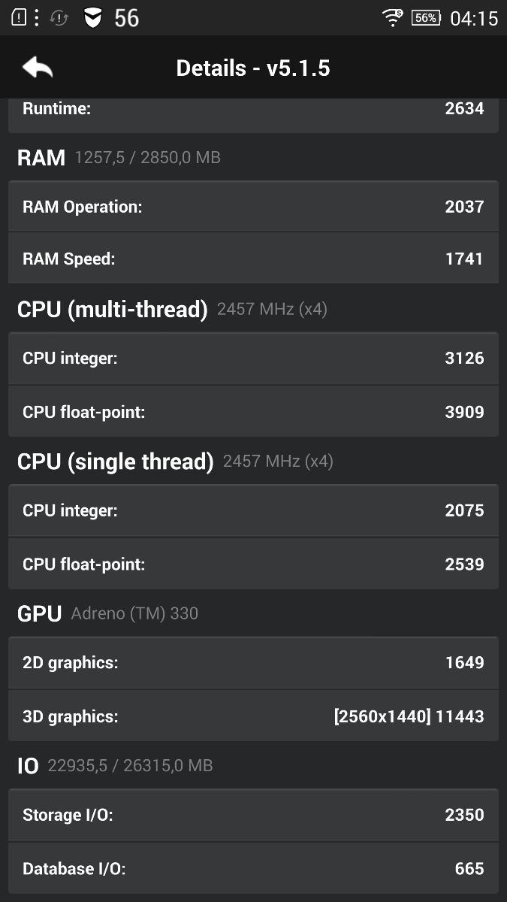Tap the battery 56% indicator
The width and height of the screenshot is (507, 902).
tap(426, 18)
